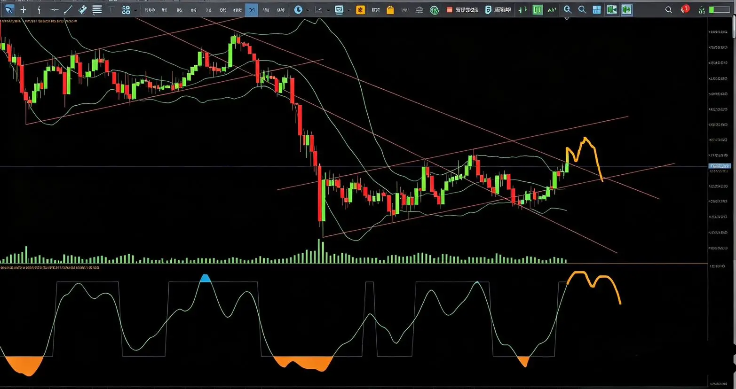Pick the vertical line drawing tool
Image resolution: width=736 pixels, height=389 pixels.
pos(39,9)
